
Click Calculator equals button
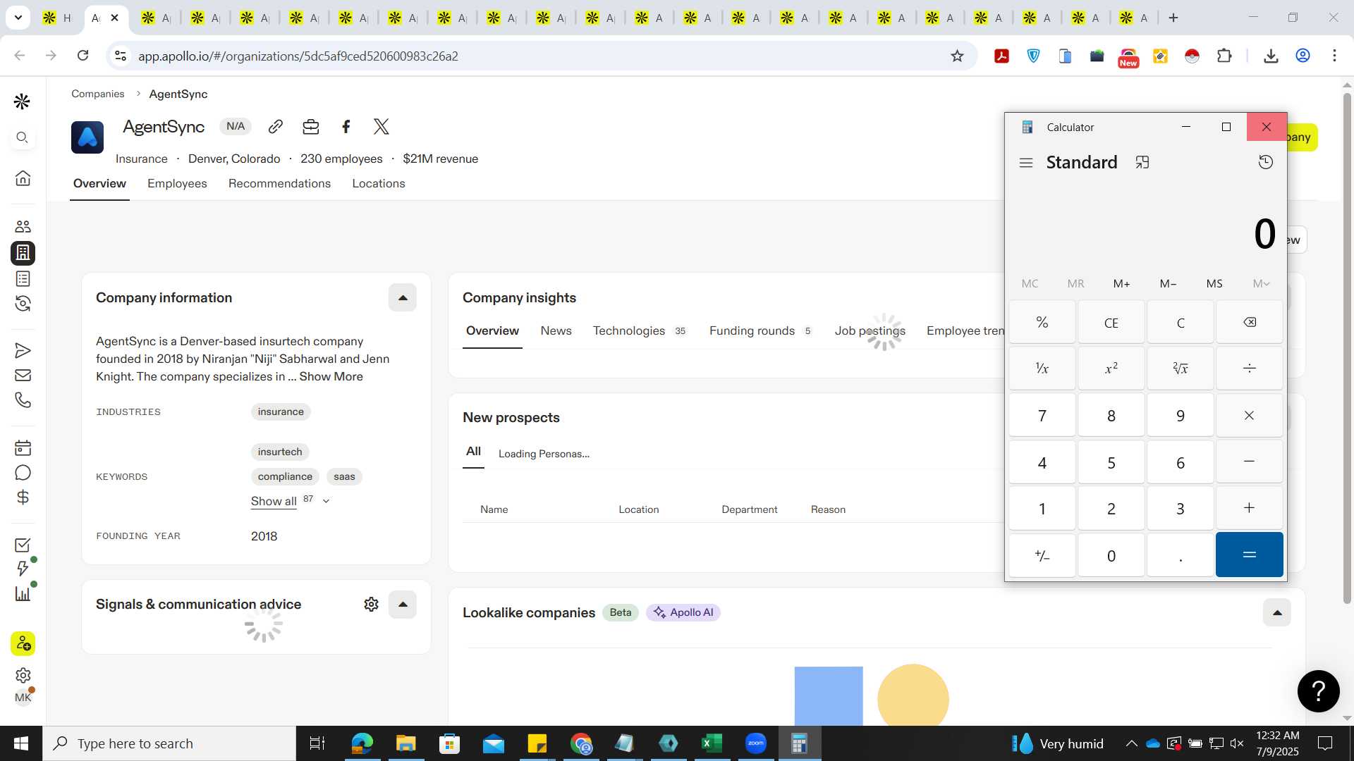point(1250,555)
